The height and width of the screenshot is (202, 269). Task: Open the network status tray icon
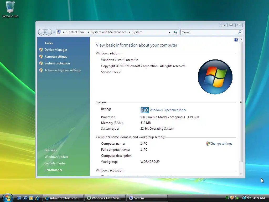tap(244, 198)
